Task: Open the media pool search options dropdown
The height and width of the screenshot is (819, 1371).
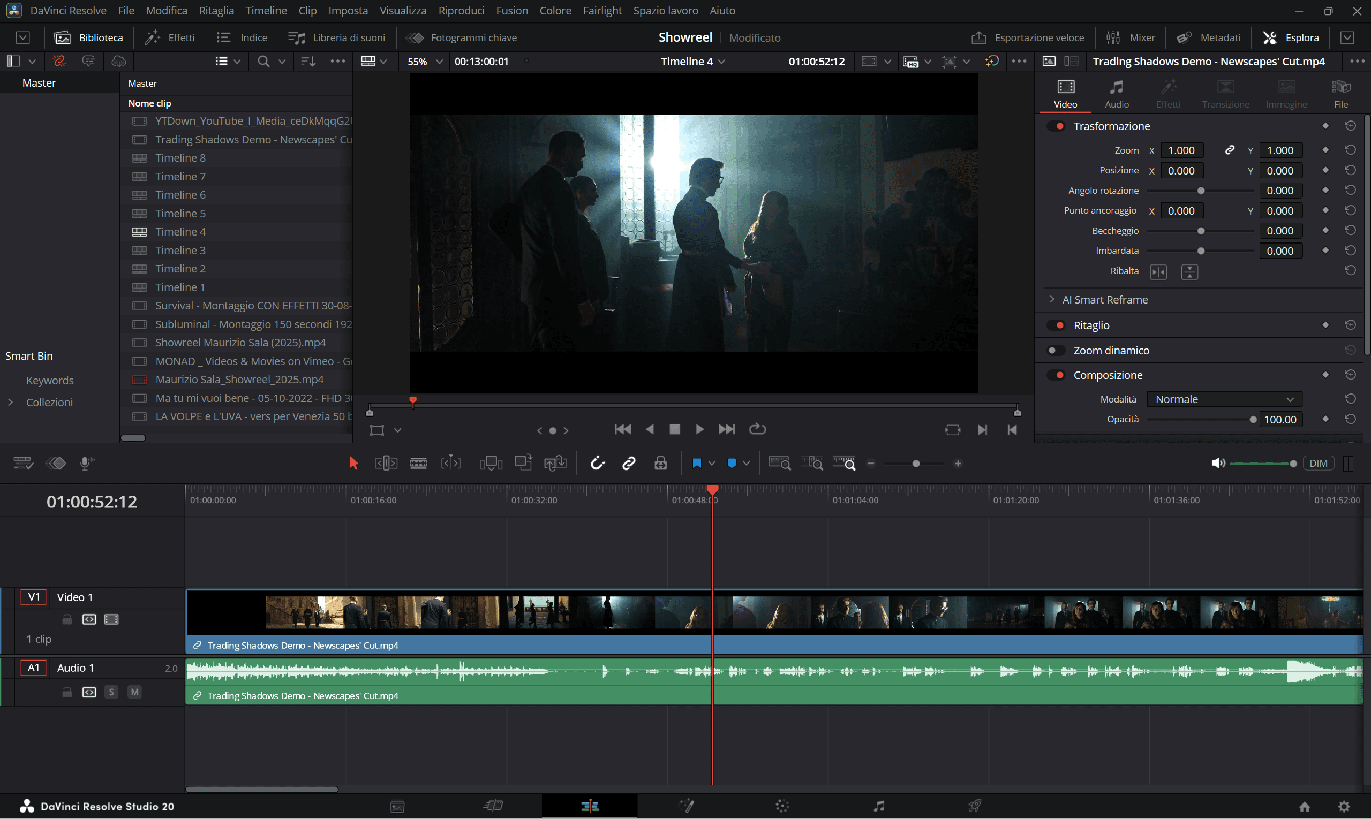Action: [282, 61]
